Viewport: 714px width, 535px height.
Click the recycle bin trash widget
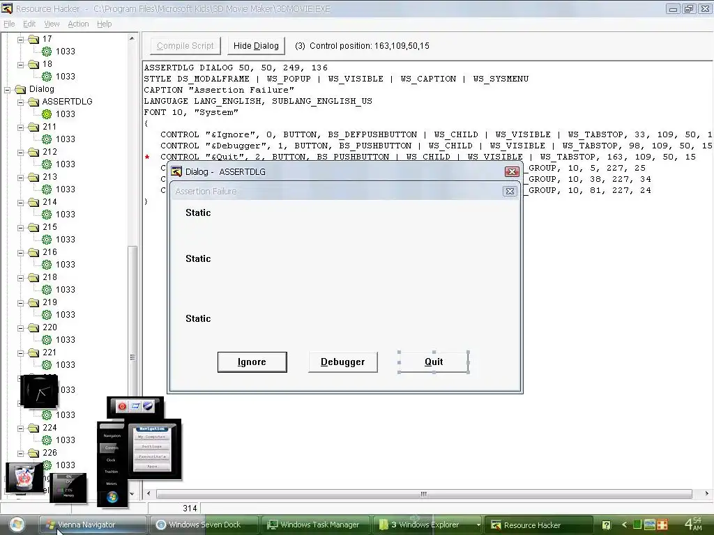pos(24,478)
